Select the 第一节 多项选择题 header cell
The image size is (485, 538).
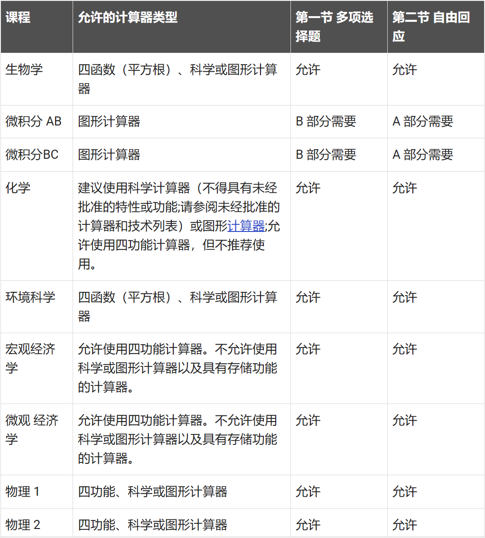pos(334,27)
